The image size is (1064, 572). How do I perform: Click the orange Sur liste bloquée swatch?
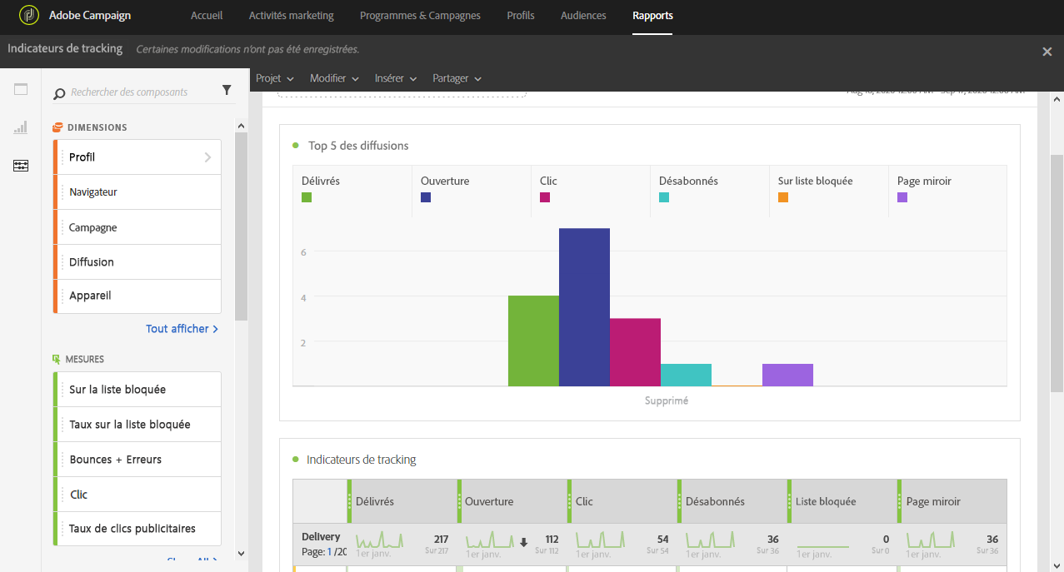click(x=783, y=198)
